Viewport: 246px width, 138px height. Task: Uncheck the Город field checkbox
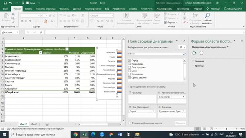point(130,61)
